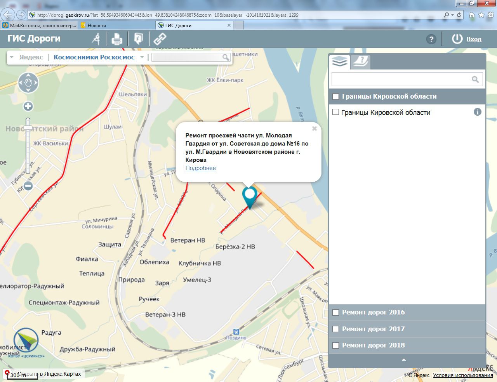Click info icon beside Границы Кировской области
This screenshot has height=382, width=497.
coord(477,112)
